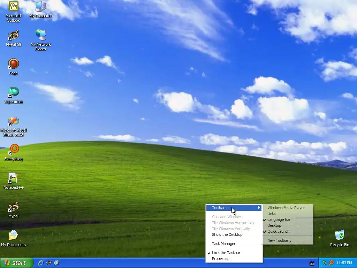
Task: Select the Pego desktop shortcut
Action: point(14,67)
